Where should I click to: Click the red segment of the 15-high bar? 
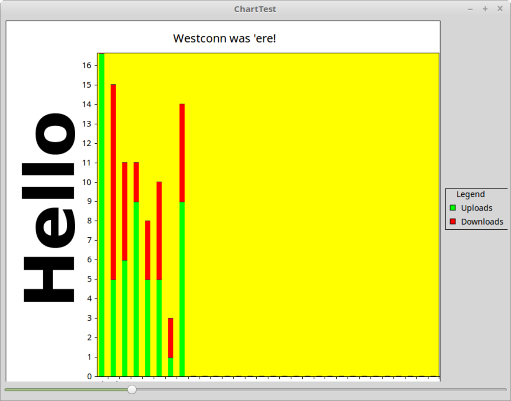(x=113, y=182)
